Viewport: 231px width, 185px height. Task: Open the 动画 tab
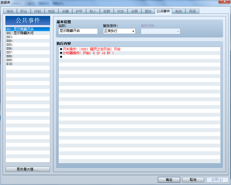pos(134,11)
